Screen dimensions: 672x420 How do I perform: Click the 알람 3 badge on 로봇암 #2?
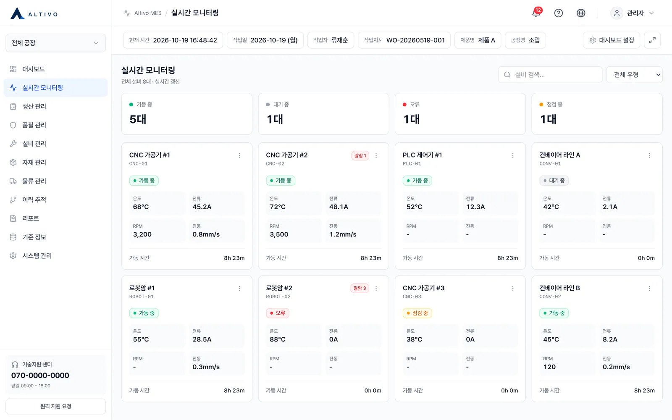360,289
